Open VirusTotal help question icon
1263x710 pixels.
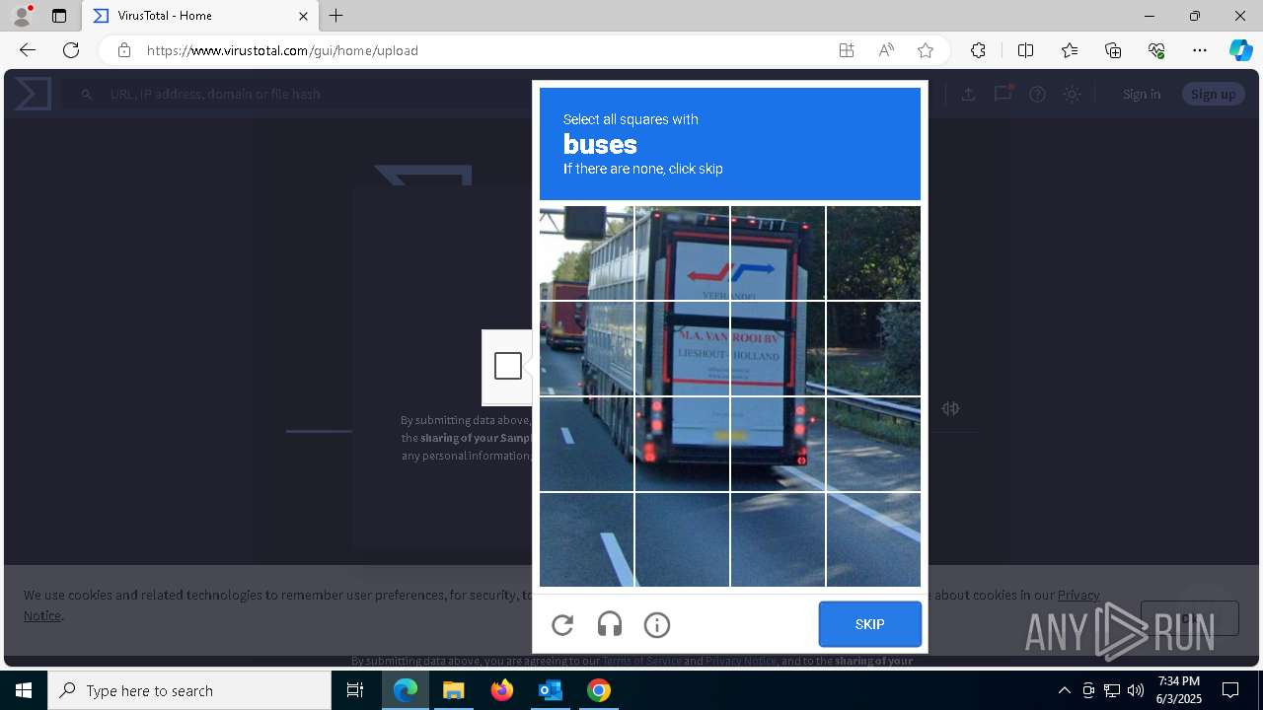pos(1037,94)
